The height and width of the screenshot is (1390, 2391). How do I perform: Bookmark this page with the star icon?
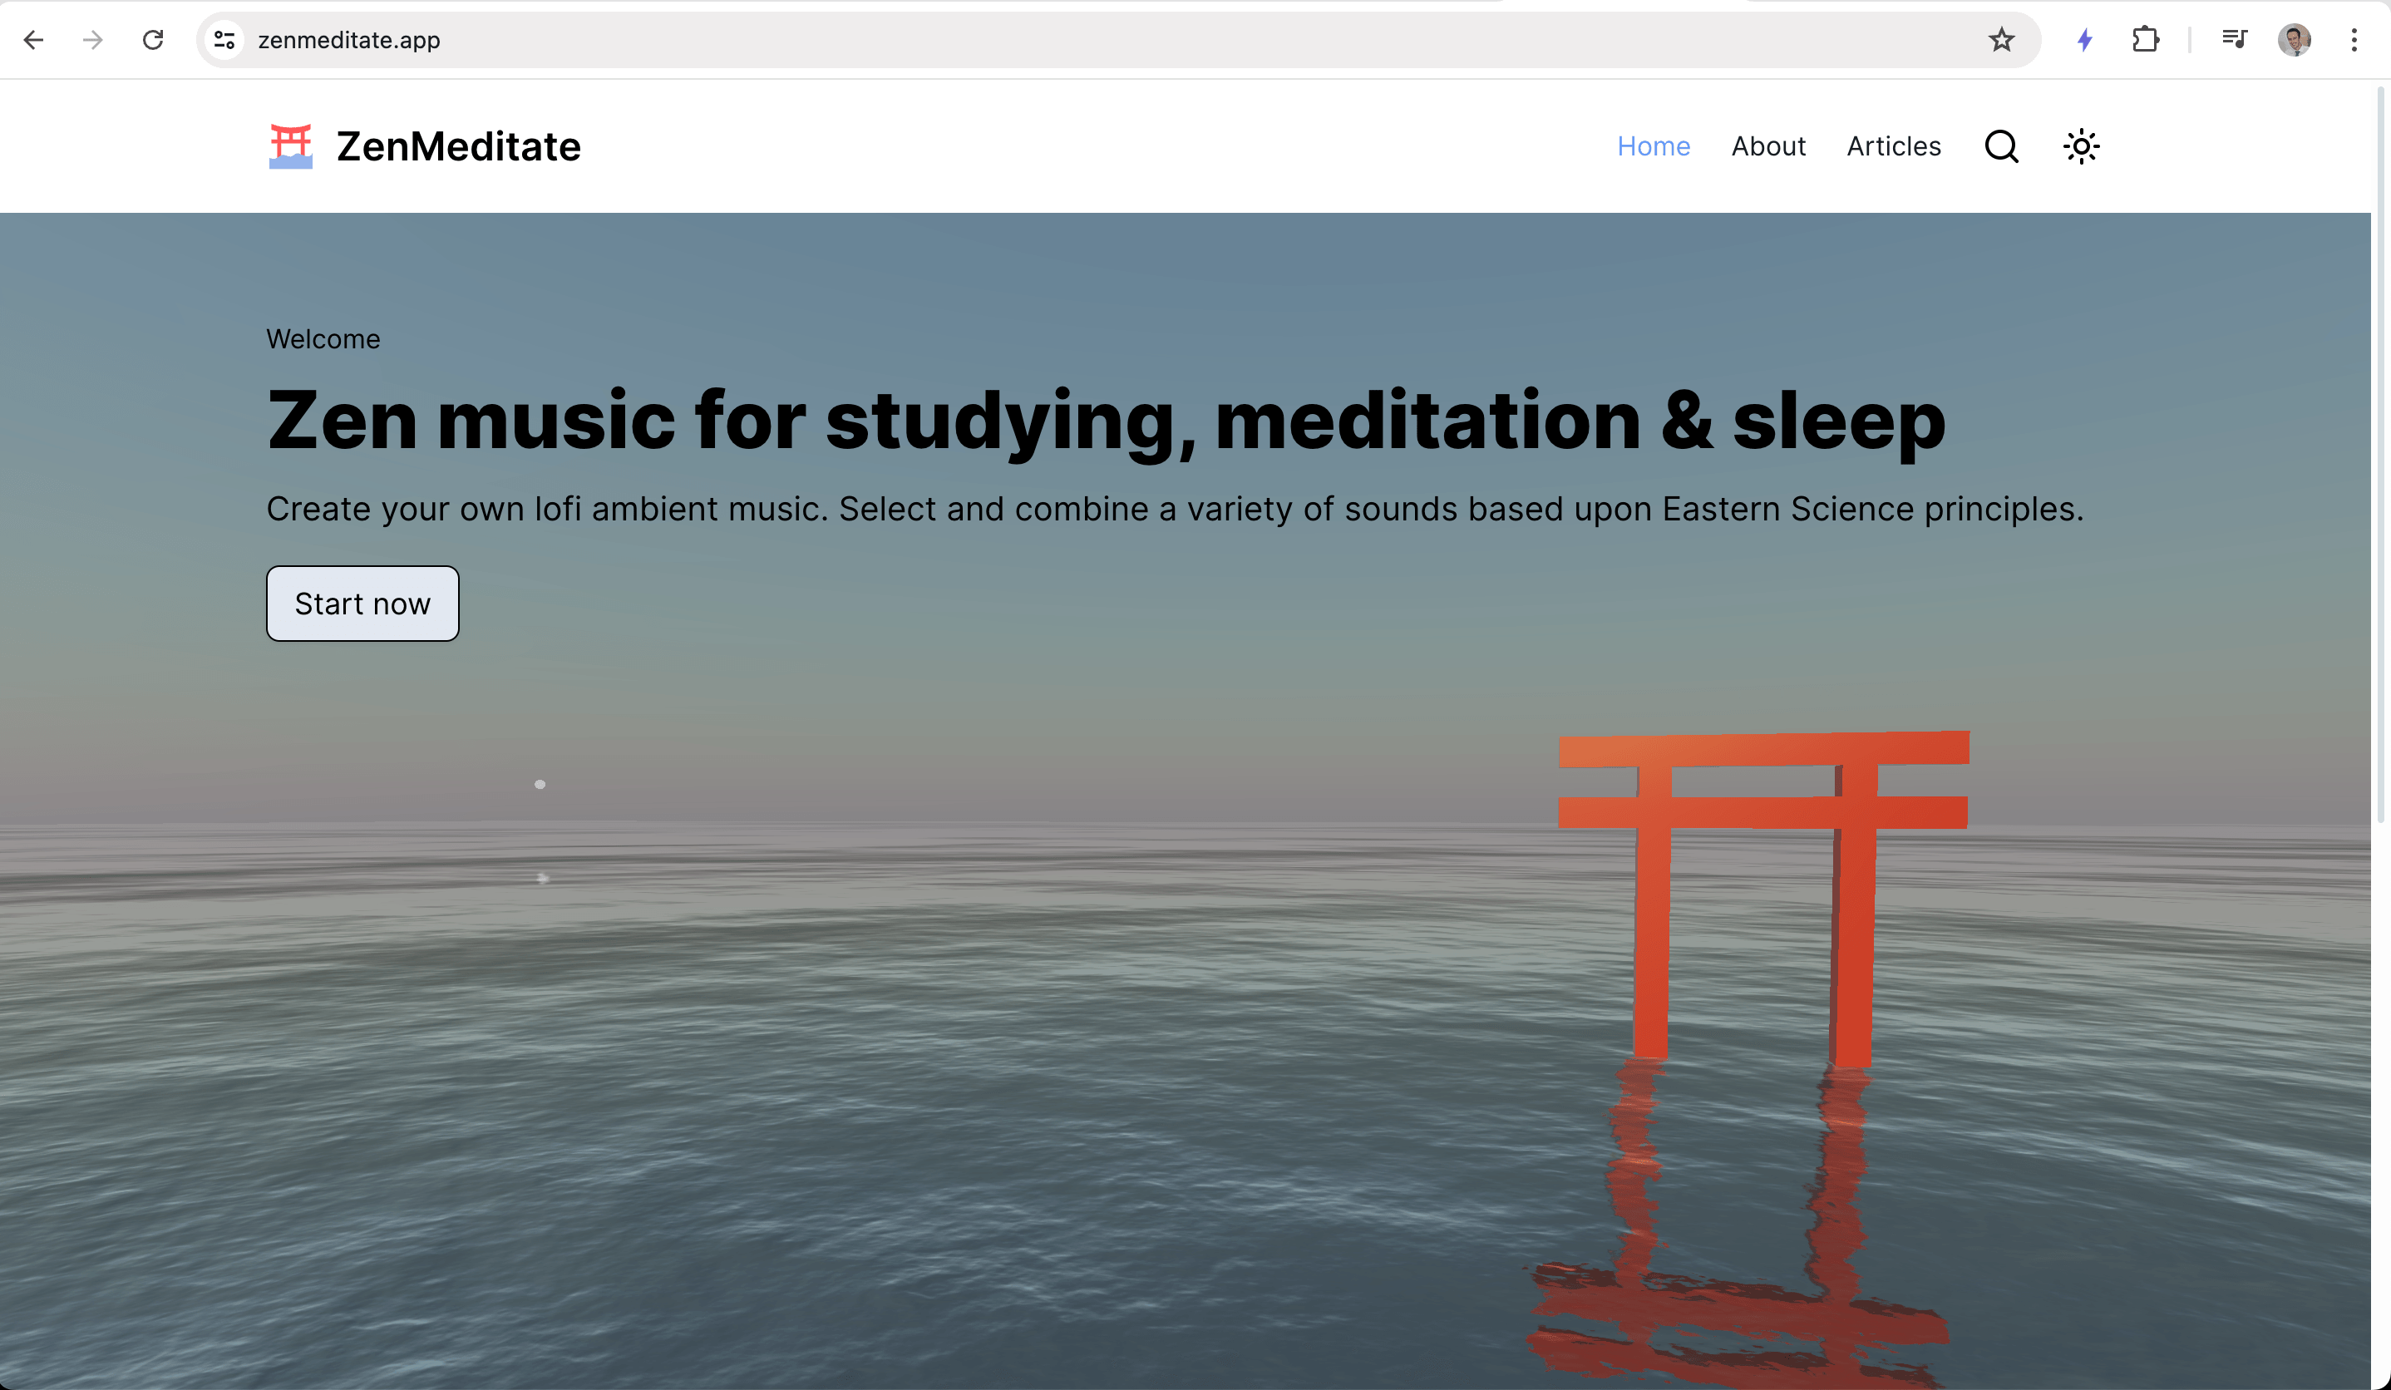2001,40
